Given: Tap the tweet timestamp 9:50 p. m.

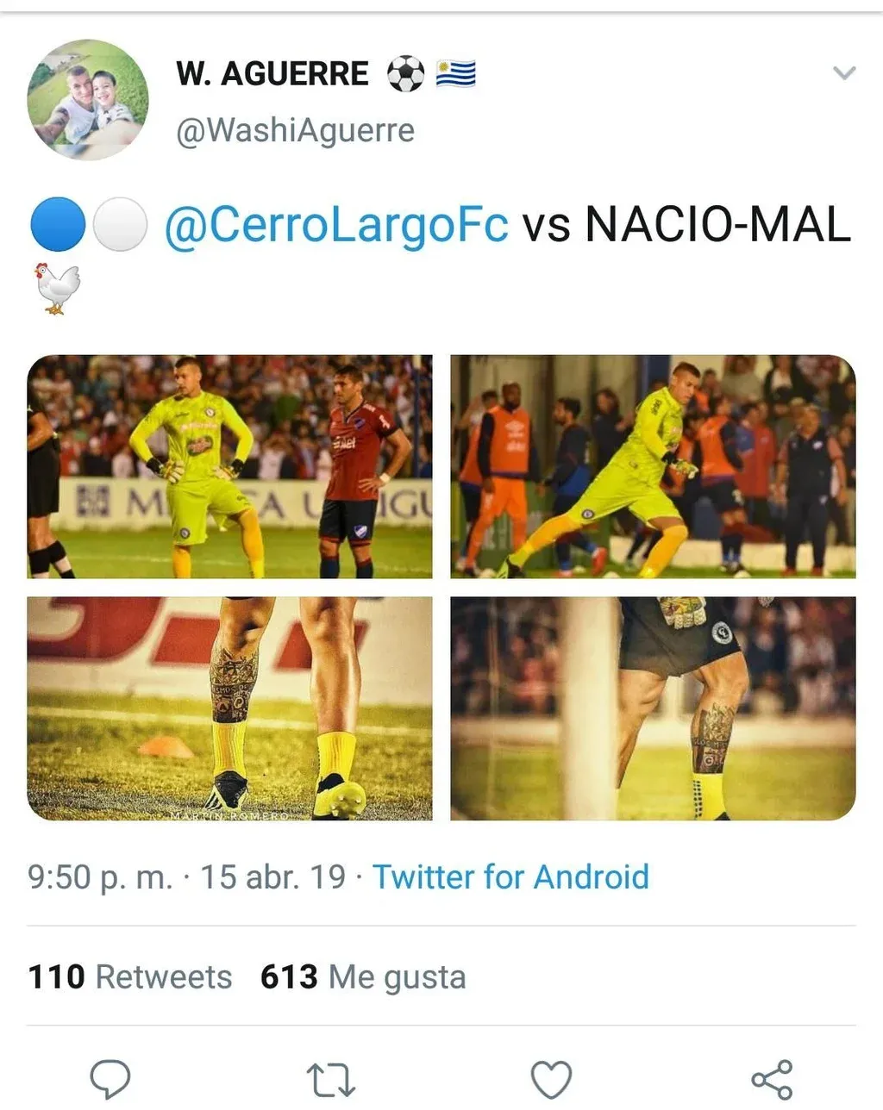Looking at the screenshot, I should pyautogui.click(x=100, y=877).
